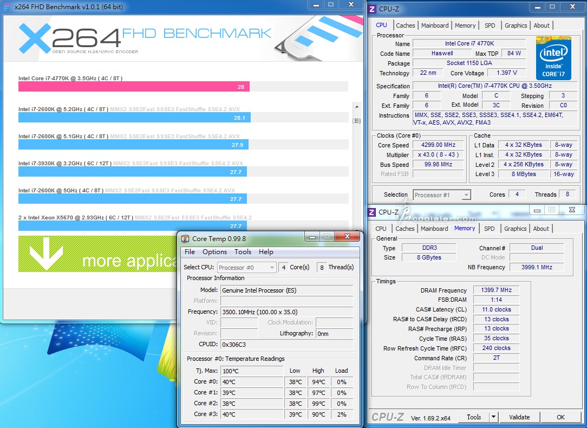Click Core #2 high temperature 99°C
Viewport: 587px width, 428px height.
318,404
